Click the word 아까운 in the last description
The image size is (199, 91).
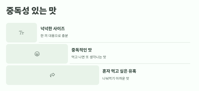pyautogui.click(x=120, y=78)
